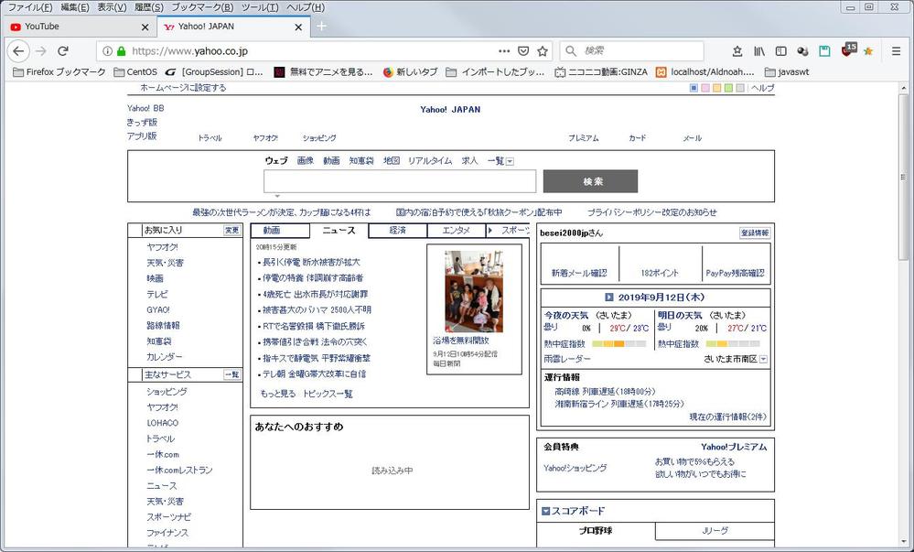Image resolution: width=914 pixels, height=552 pixels.
Task: Toggle the Firefox sidebar icon
Action: (780, 51)
